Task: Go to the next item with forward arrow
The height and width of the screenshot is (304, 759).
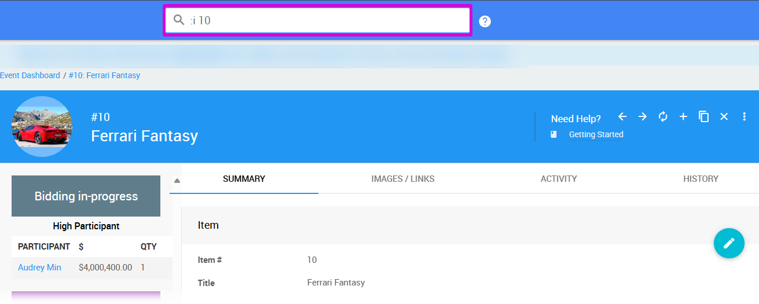Action: click(x=643, y=117)
